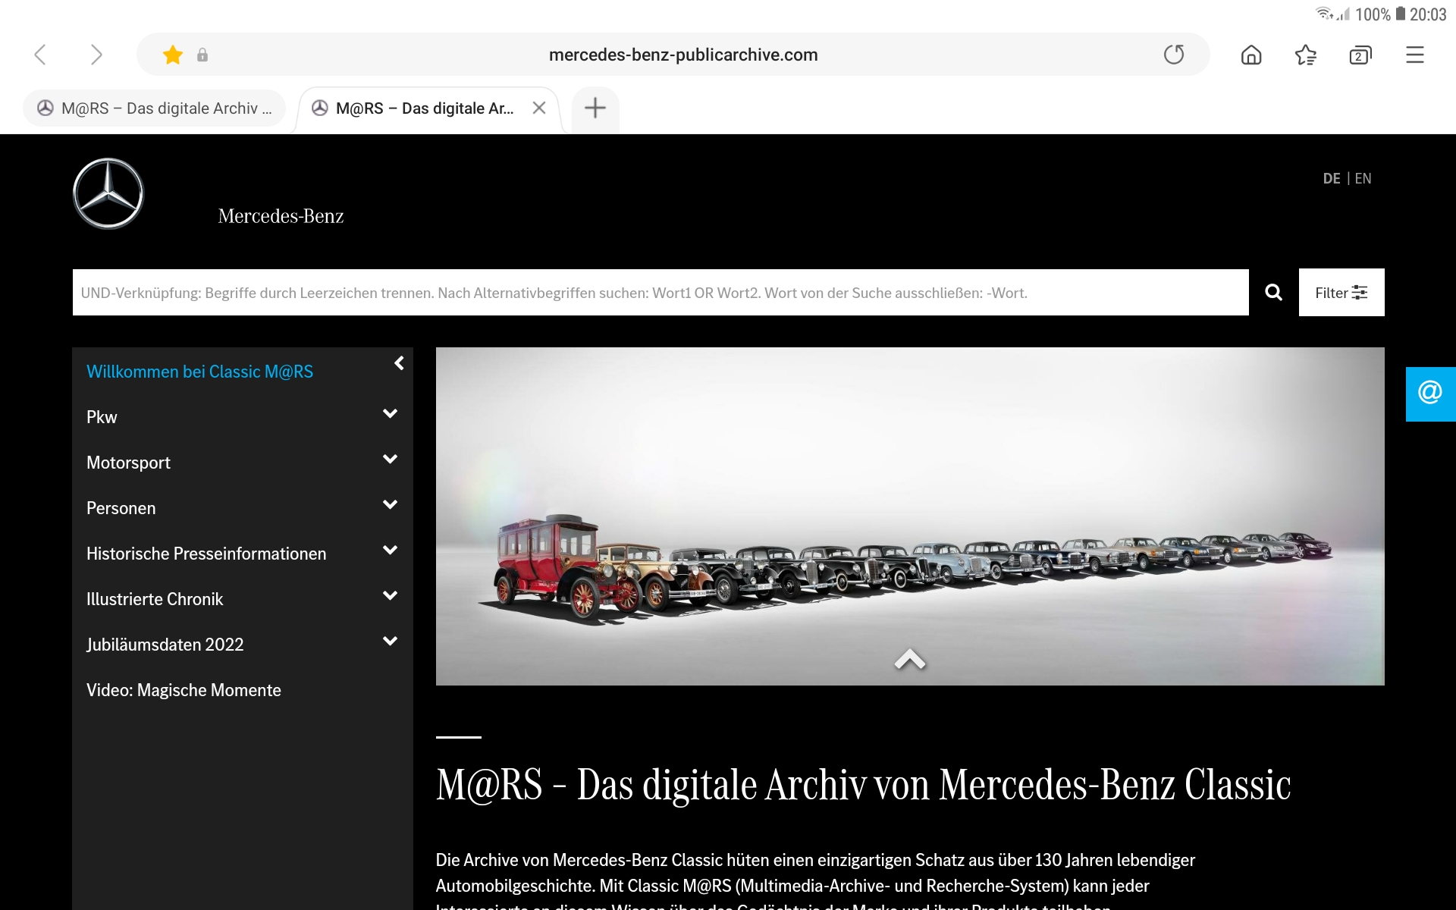View site security via the padlock icon
The width and height of the screenshot is (1456, 910).
point(202,55)
